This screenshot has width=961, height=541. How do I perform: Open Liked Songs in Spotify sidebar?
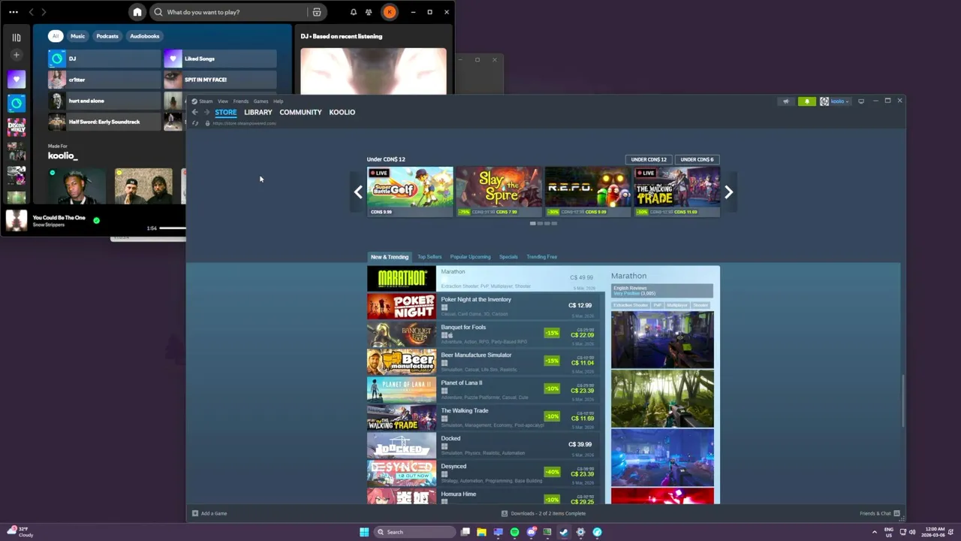click(17, 79)
